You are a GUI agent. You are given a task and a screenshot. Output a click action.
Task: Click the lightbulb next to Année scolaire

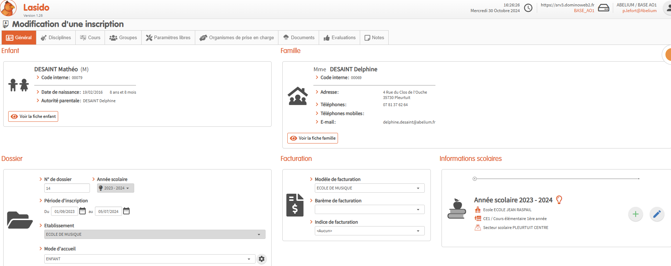click(x=559, y=200)
